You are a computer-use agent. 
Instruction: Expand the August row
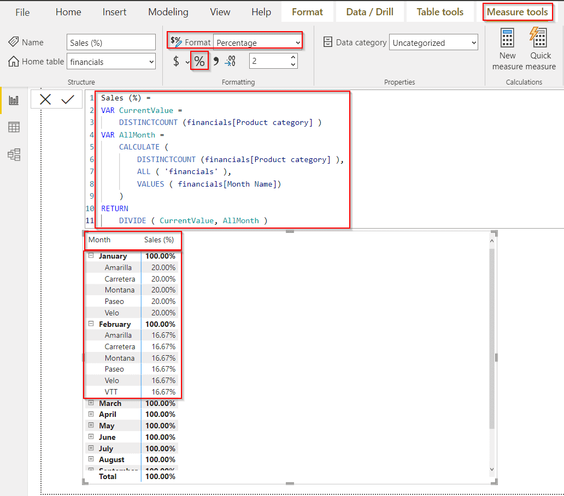click(91, 459)
